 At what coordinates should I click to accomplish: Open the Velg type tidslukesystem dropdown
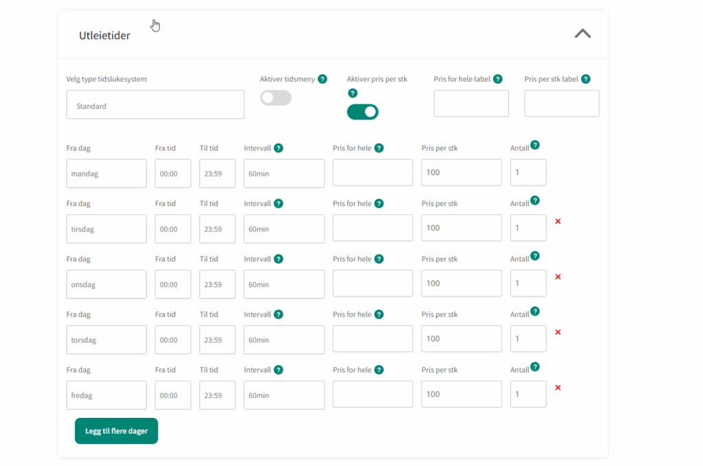(155, 104)
